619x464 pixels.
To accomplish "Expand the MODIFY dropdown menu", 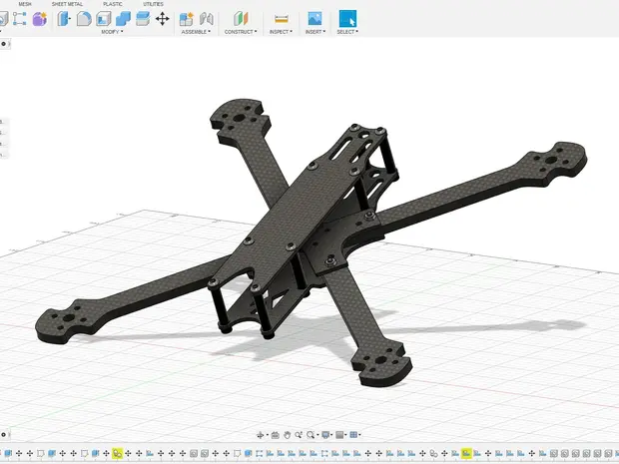I will click(112, 32).
